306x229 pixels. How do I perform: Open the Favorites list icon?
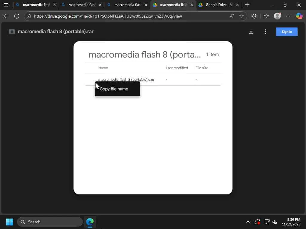(267, 16)
